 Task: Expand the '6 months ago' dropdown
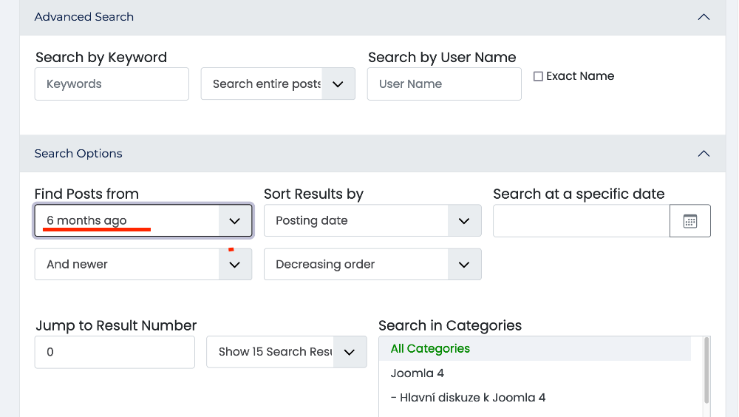pyautogui.click(x=143, y=221)
